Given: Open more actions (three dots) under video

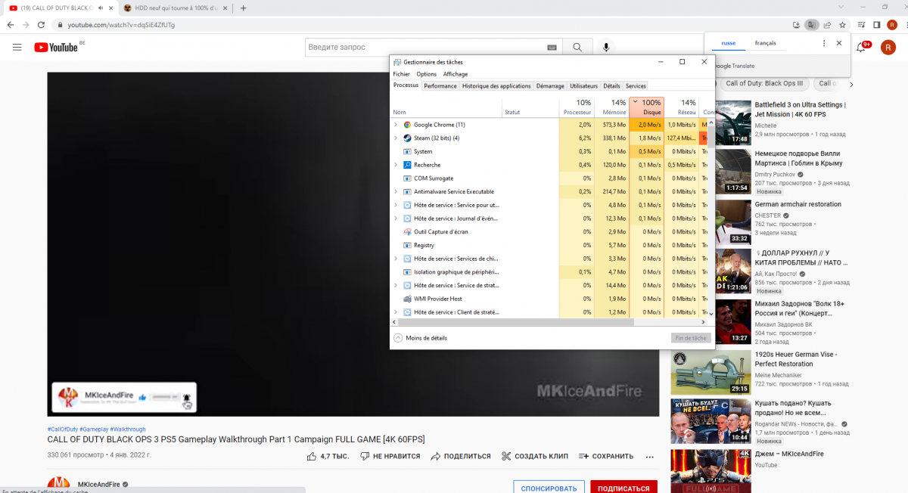Looking at the screenshot, I should [x=649, y=457].
